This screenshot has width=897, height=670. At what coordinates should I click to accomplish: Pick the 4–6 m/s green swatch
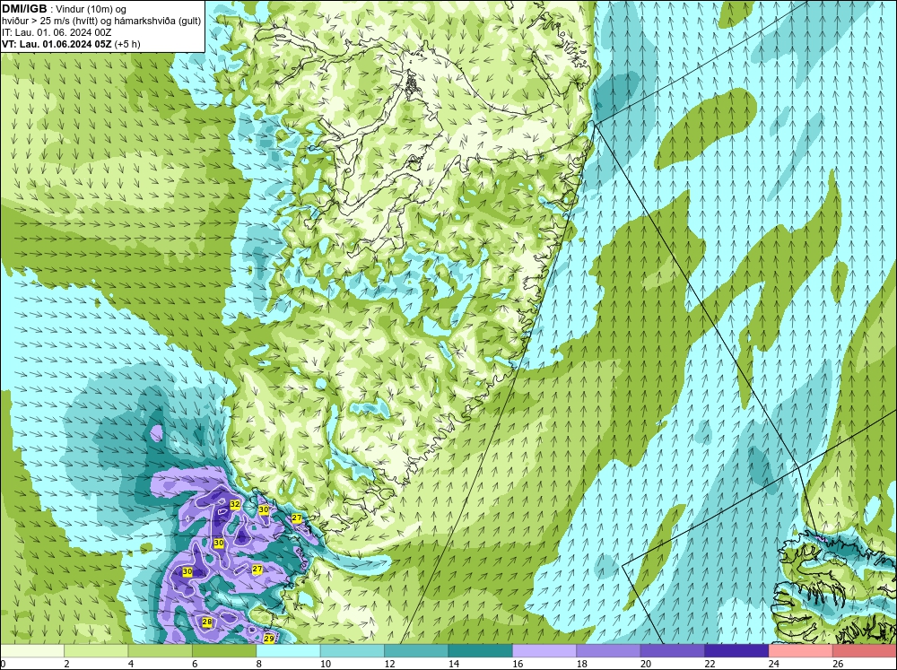[161, 650]
